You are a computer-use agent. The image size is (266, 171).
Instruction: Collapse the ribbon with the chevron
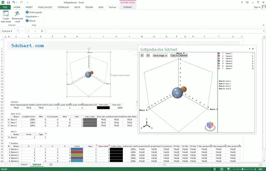click(x=263, y=25)
